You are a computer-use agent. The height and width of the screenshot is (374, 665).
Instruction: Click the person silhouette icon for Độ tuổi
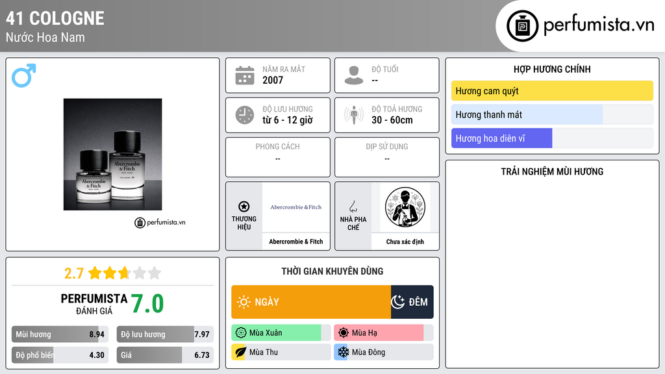(354, 75)
